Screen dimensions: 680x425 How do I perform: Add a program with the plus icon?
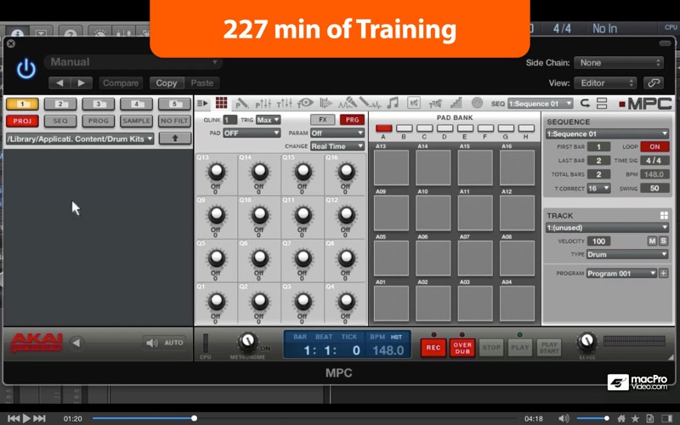point(664,273)
